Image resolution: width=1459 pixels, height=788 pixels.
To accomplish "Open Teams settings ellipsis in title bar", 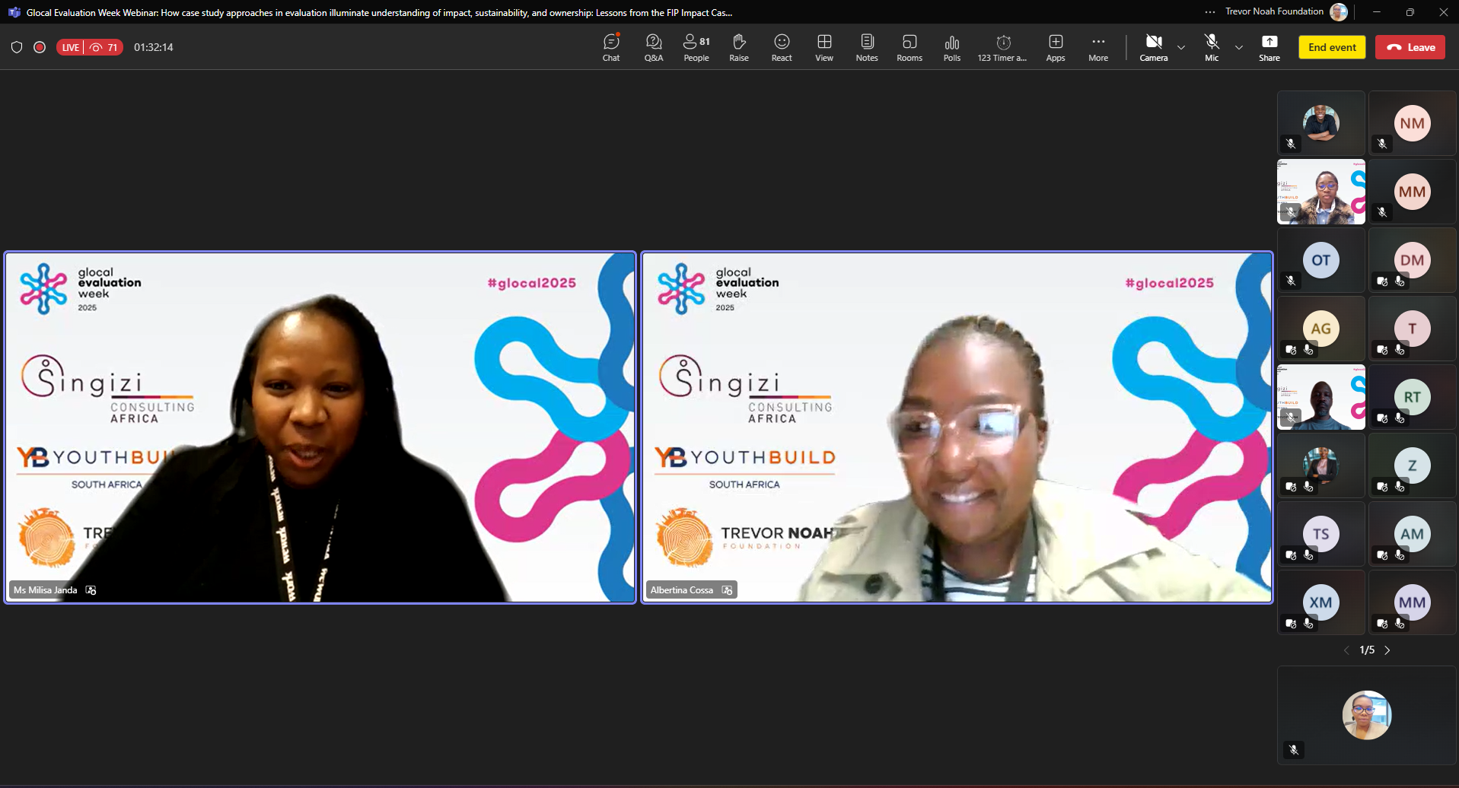I will tap(1210, 11).
